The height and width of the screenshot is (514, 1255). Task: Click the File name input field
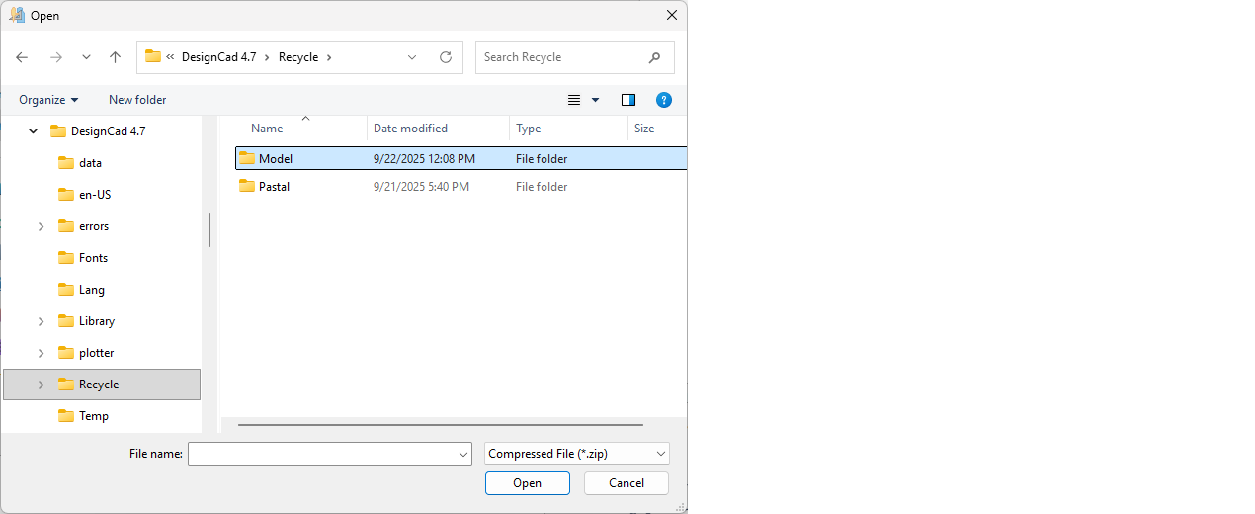point(322,454)
